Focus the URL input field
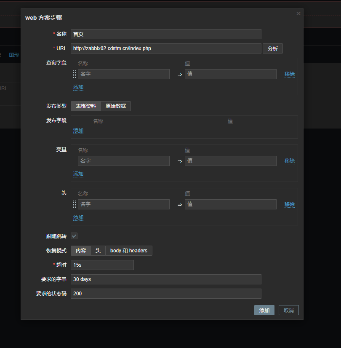Viewport: 341px width, 348px height. pyautogui.click(x=166, y=48)
